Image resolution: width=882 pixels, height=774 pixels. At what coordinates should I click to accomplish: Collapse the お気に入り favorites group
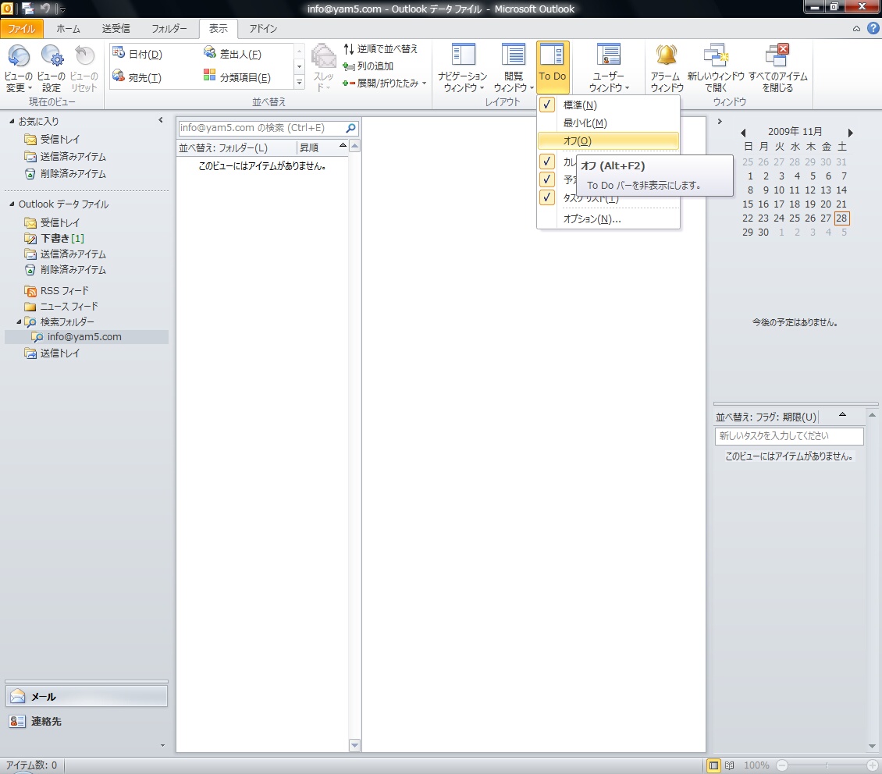[12, 121]
